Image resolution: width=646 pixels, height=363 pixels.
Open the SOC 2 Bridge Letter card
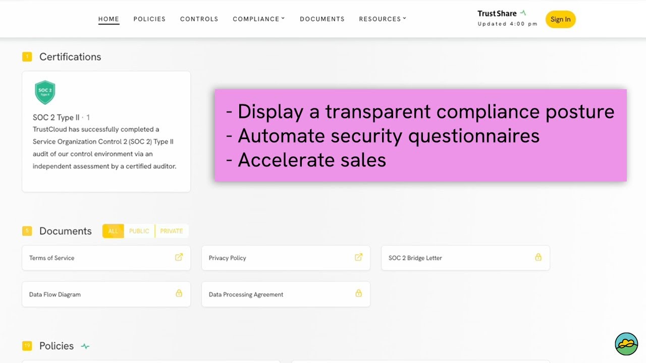click(465, 258)
